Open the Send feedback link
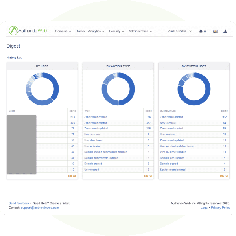This screenshot has height=236, width=236. coord(19,203)
